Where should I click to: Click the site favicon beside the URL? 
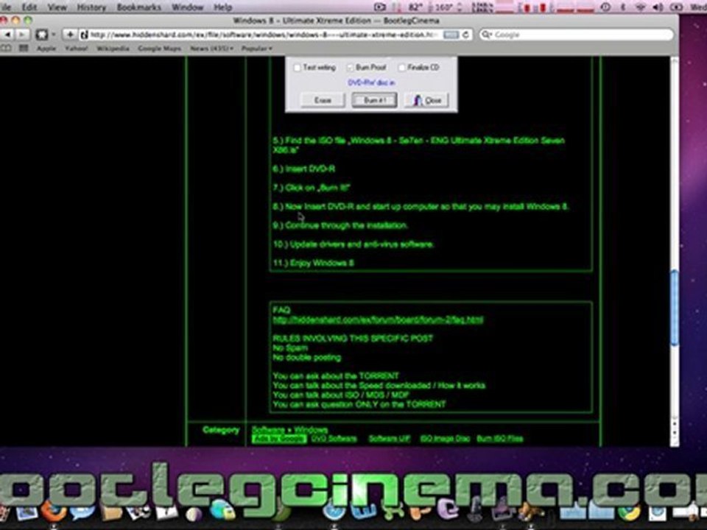84,35
